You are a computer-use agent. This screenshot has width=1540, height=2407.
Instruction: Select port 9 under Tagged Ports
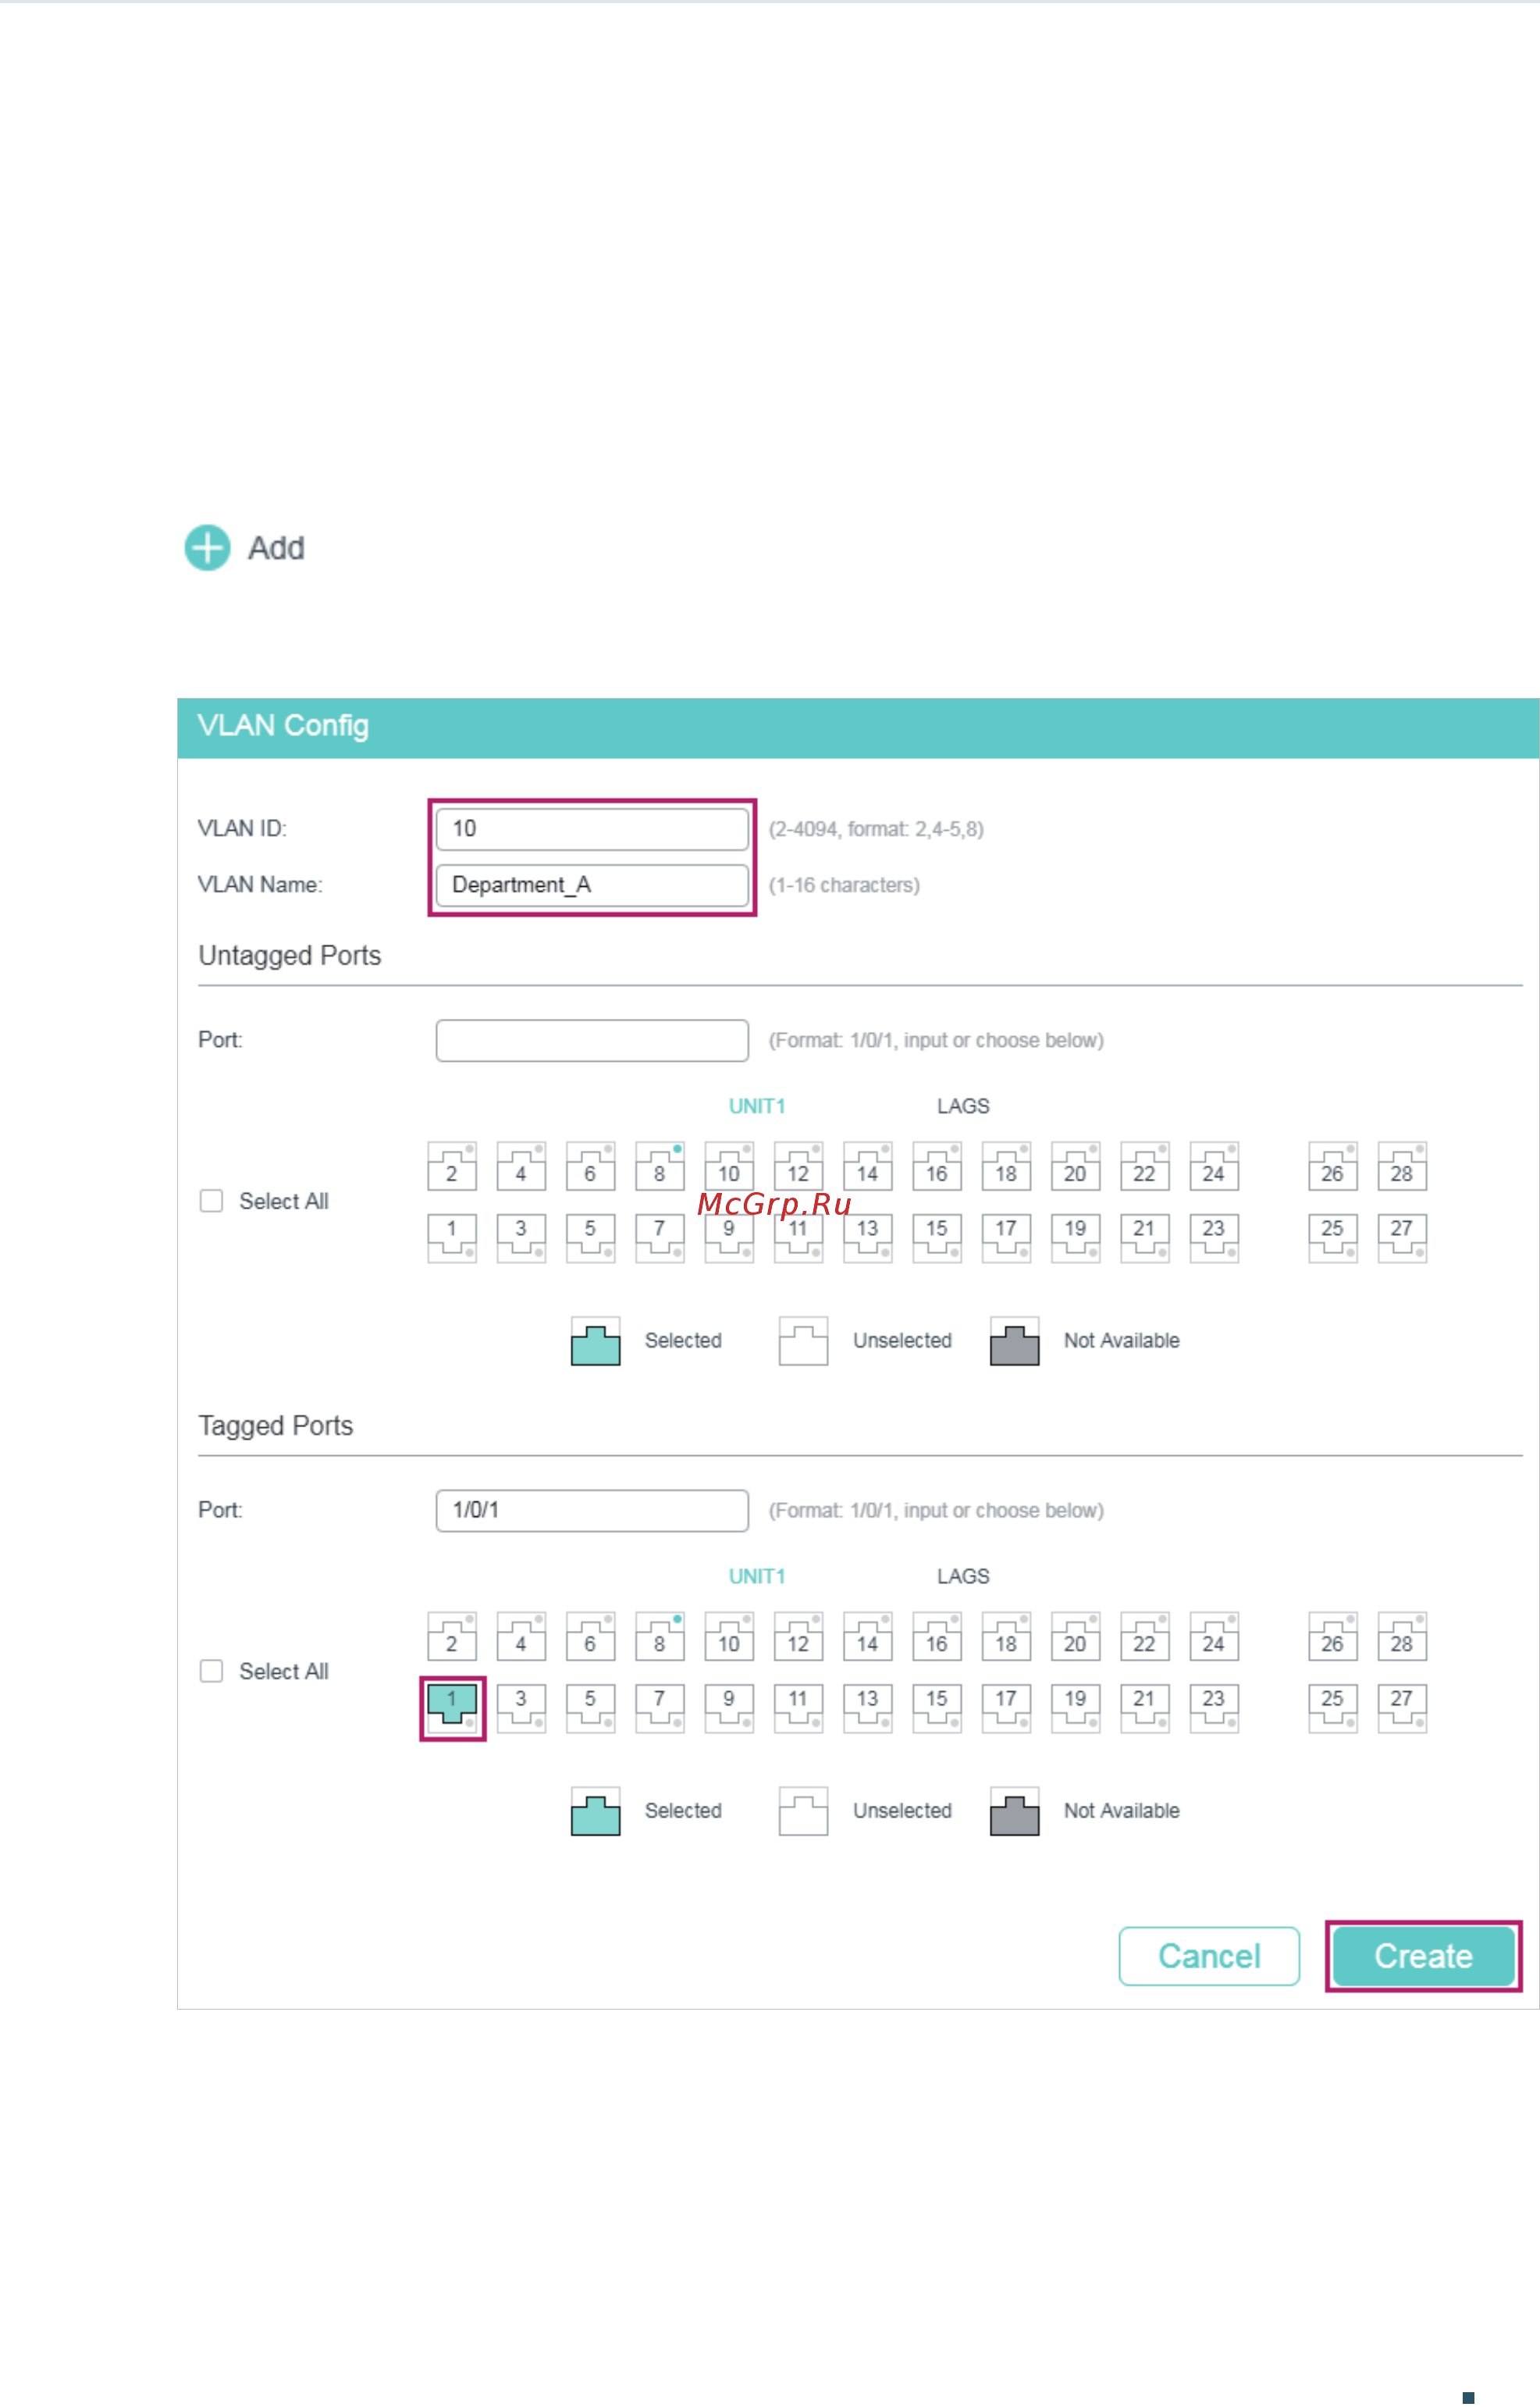coord(729,1708)
